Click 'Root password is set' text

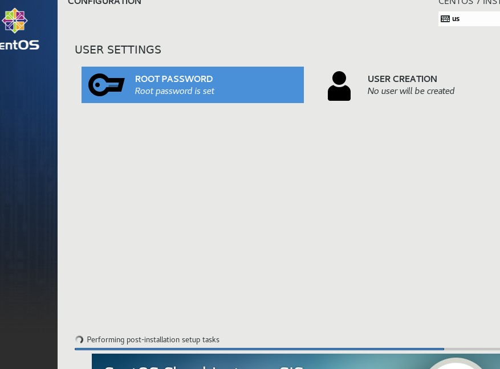pos(174,91)
